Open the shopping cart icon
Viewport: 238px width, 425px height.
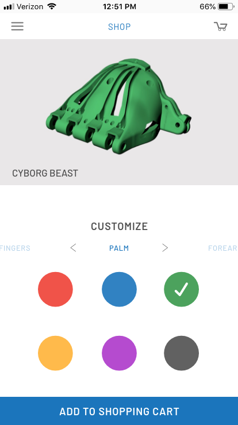220,26
